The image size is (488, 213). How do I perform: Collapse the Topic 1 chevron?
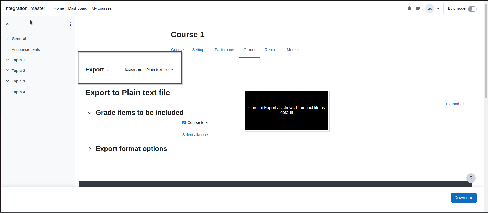(x=8, y=60)
